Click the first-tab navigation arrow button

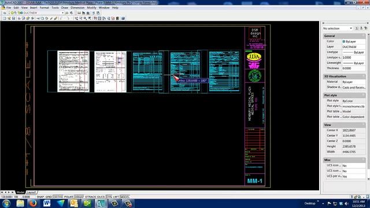(x=2, y=192)
